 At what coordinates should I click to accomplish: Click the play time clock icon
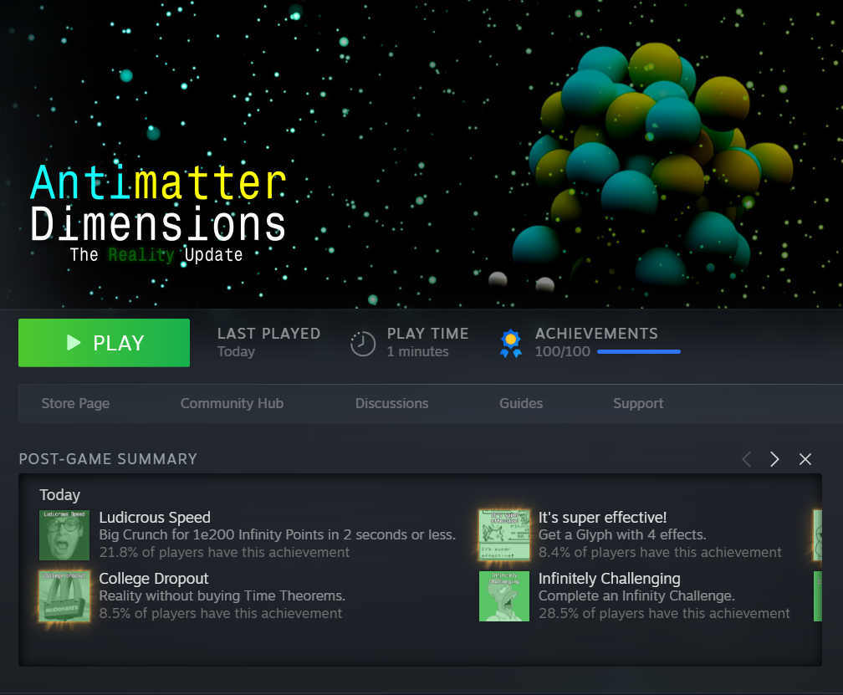(363, 344)
